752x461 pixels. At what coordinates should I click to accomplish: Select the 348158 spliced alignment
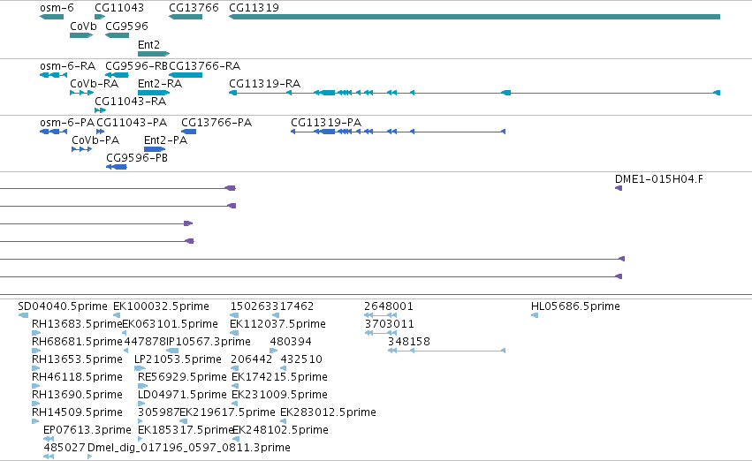[x=446, y=351]
